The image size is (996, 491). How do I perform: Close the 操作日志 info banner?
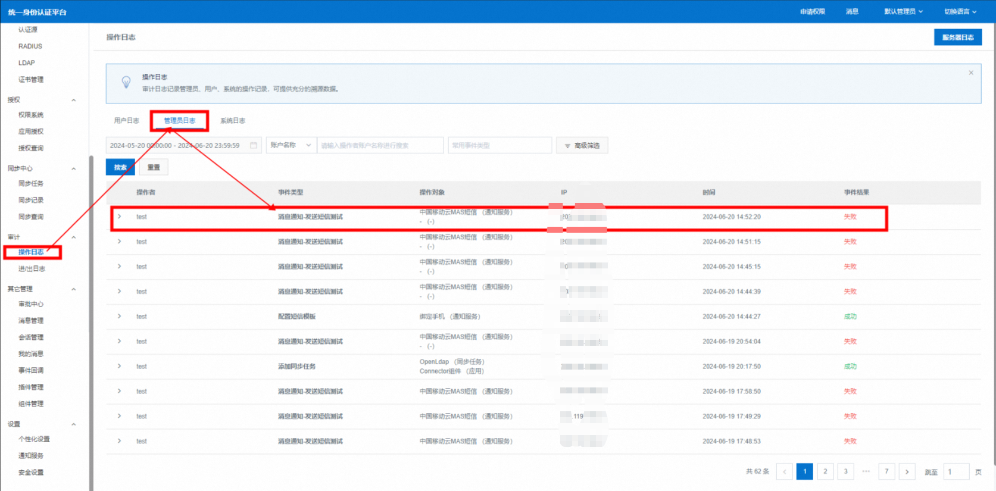(971, 73)
